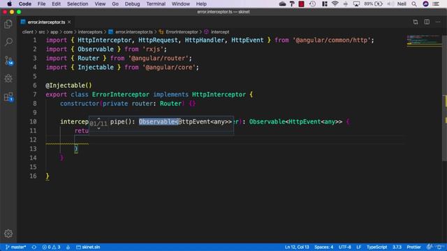Change indentation via Spaces: 4
Image resolution: width=447 pixels, height=251 pixels.
coord(324,247)
